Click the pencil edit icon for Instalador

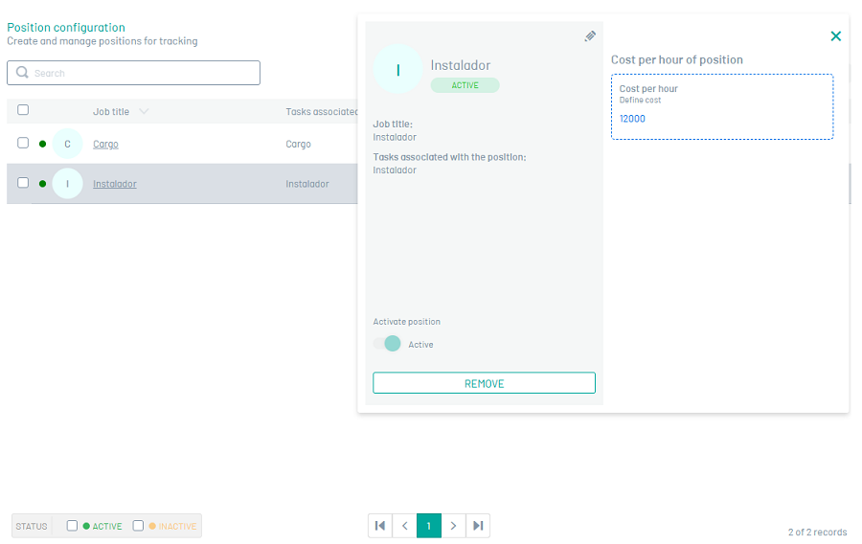point(590,36)
